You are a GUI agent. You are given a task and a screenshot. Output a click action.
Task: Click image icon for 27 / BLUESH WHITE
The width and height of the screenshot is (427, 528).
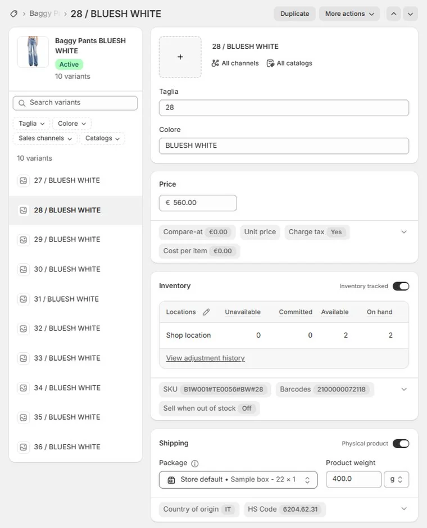pos(23,181)
